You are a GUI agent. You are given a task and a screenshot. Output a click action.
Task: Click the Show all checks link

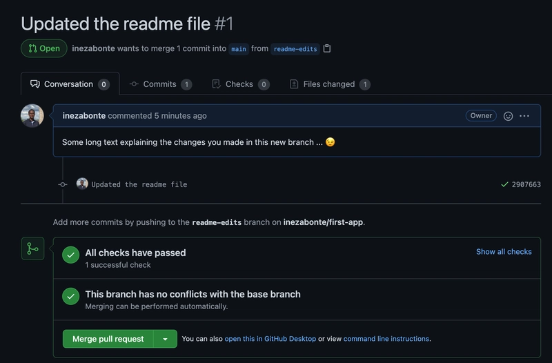coord(504,252)
